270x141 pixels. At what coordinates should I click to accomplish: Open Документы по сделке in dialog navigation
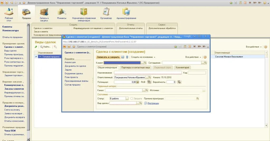coord(75,66)
